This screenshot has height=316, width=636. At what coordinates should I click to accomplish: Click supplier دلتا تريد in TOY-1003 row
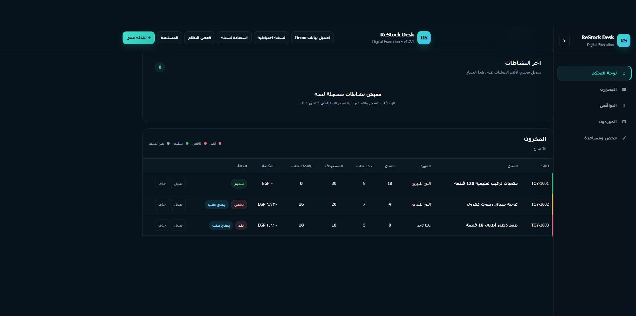pos(424,225)
